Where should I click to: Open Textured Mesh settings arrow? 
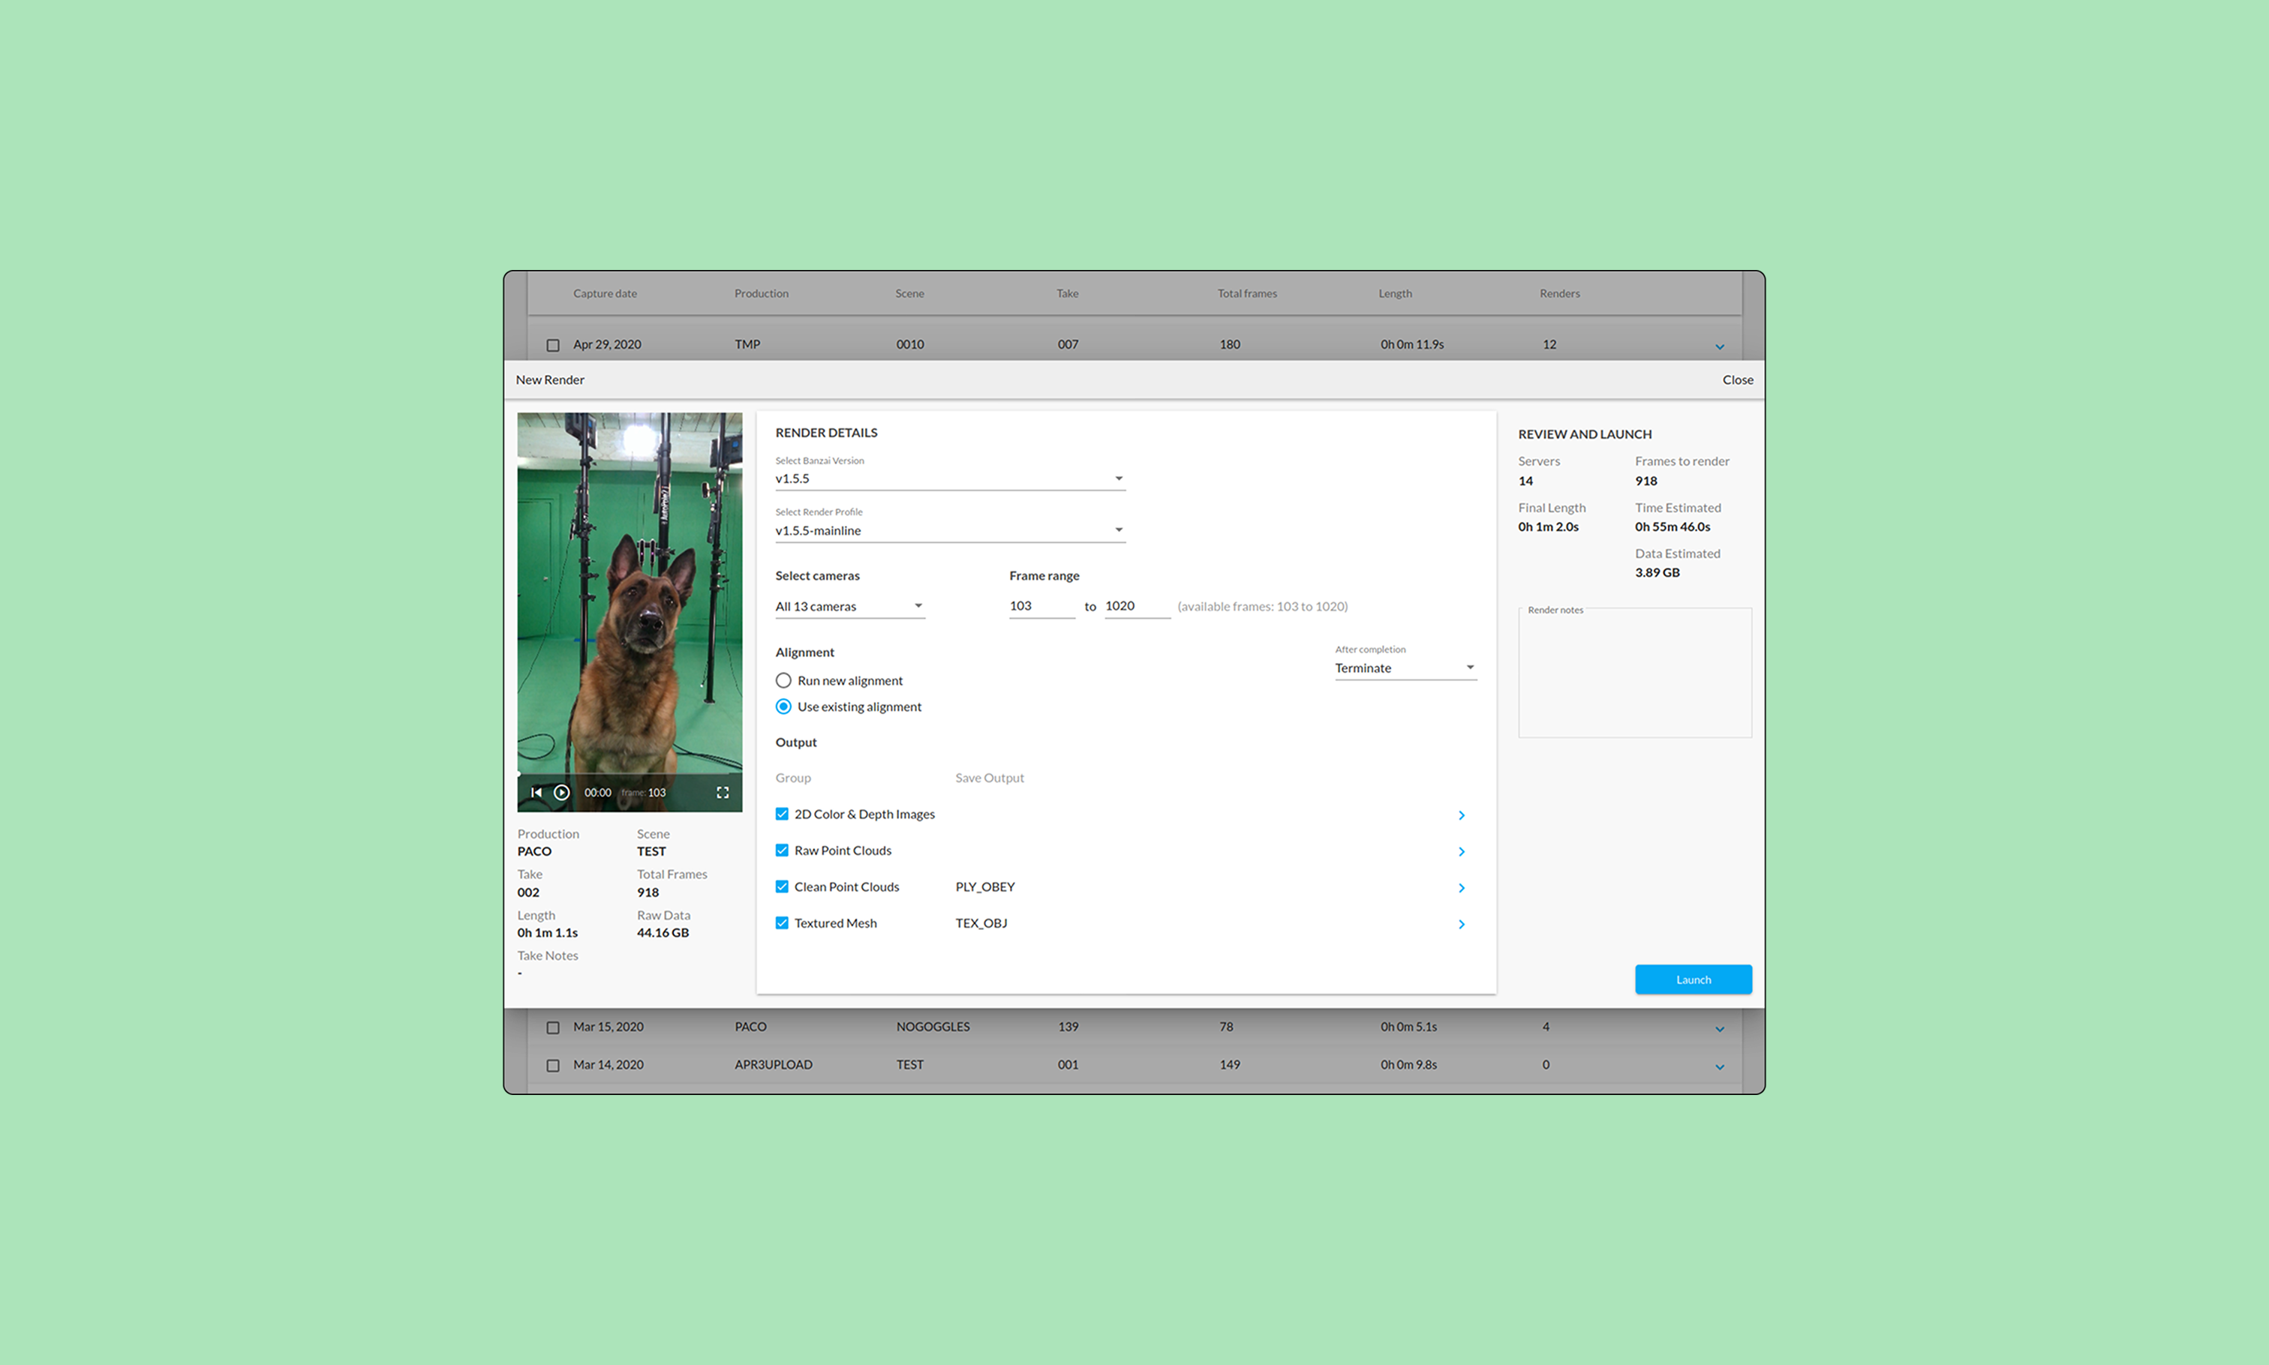click(x=1461, y=925)
